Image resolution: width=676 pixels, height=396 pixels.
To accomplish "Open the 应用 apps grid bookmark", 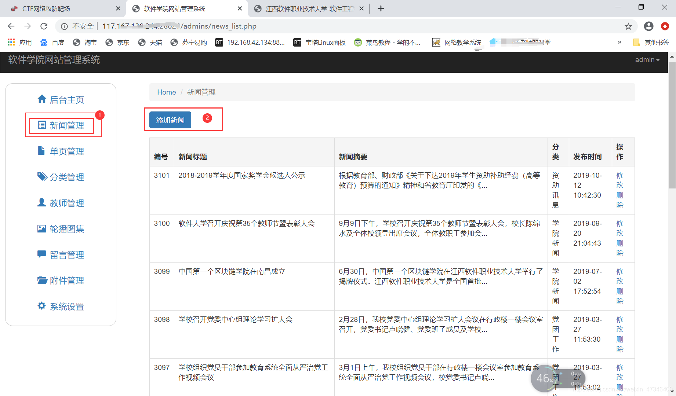I will (x=19, y=43).
